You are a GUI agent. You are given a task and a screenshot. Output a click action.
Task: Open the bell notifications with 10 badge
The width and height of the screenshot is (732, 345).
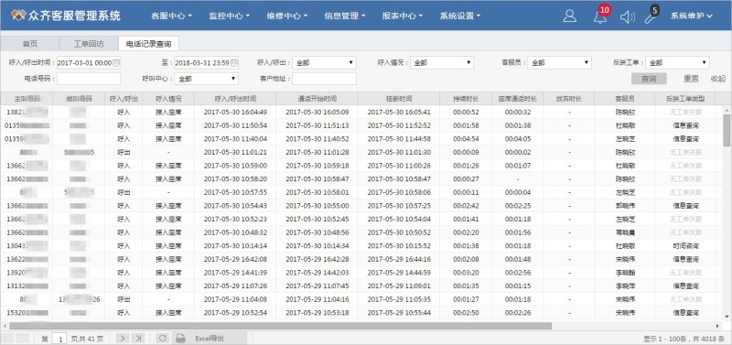601,15
